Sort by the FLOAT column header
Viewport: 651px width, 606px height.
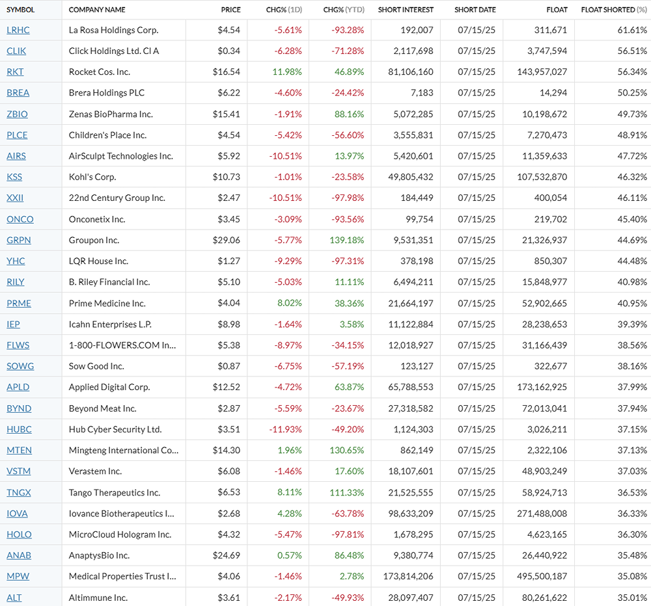point(557,10)
